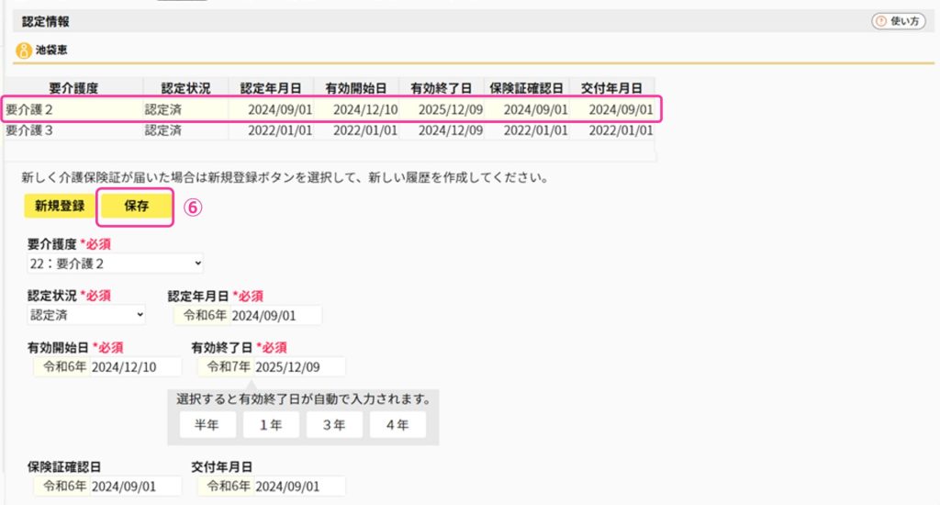Select the 要介護３ row in history table
The width and height of the screenshot is (940, 505).
point(330,130)
